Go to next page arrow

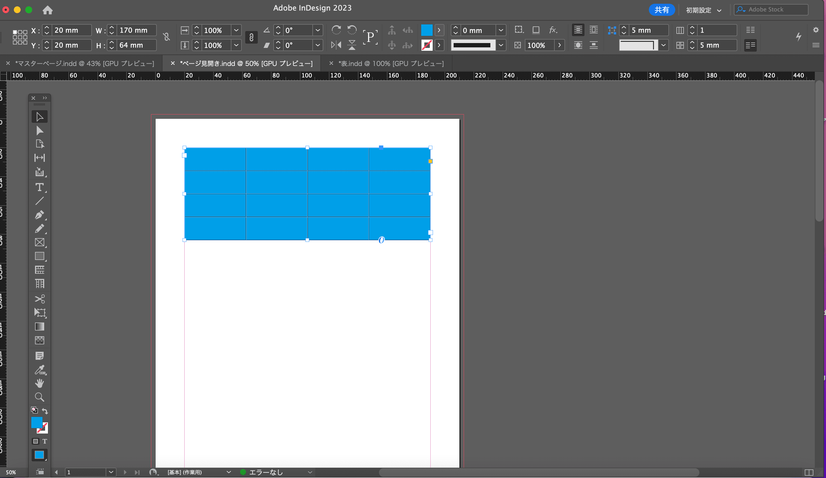125,473
